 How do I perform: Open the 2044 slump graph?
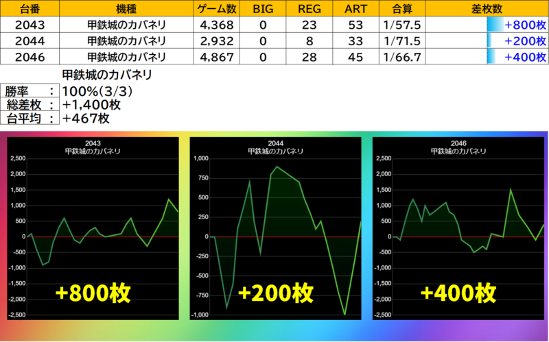(x=276, y=228)
